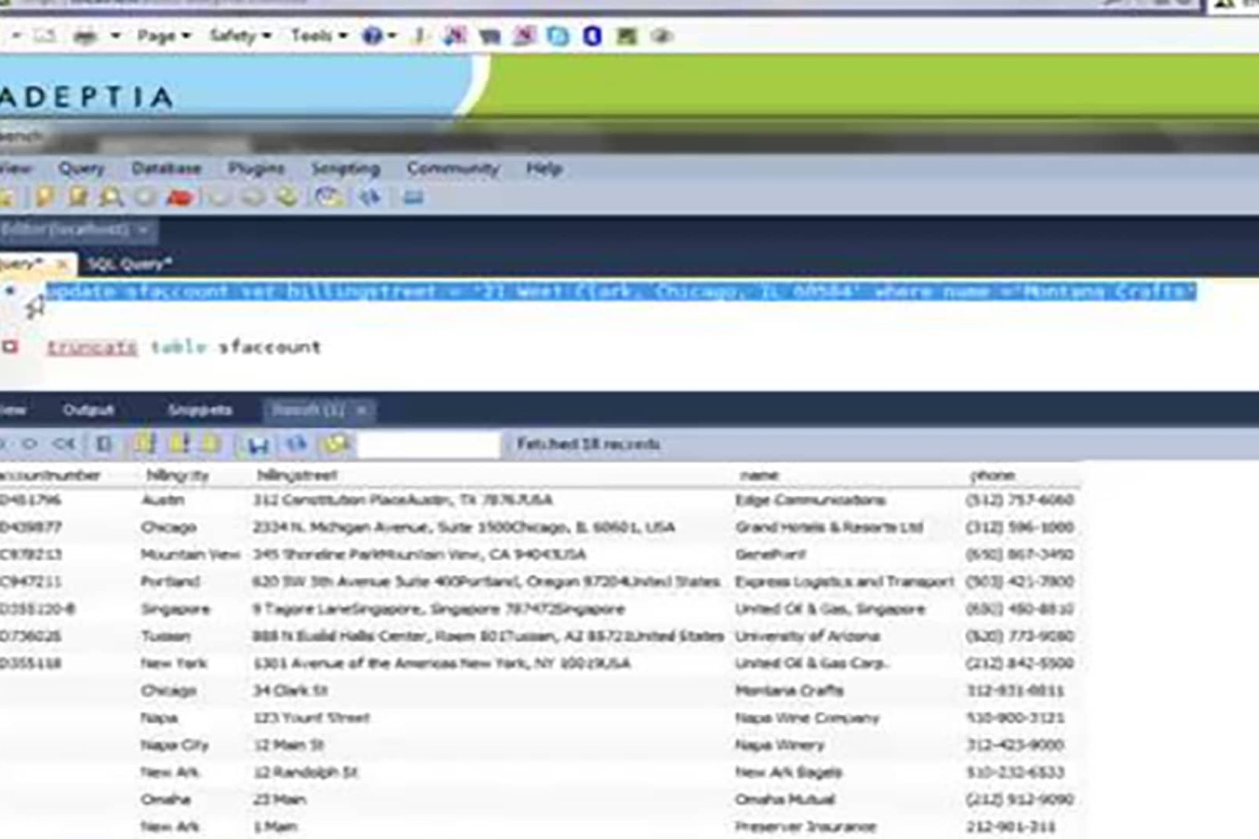Viewport: 1259px width, 839px height.
Task: Click the filter text box in results toolbar
Action: (429, 444)
